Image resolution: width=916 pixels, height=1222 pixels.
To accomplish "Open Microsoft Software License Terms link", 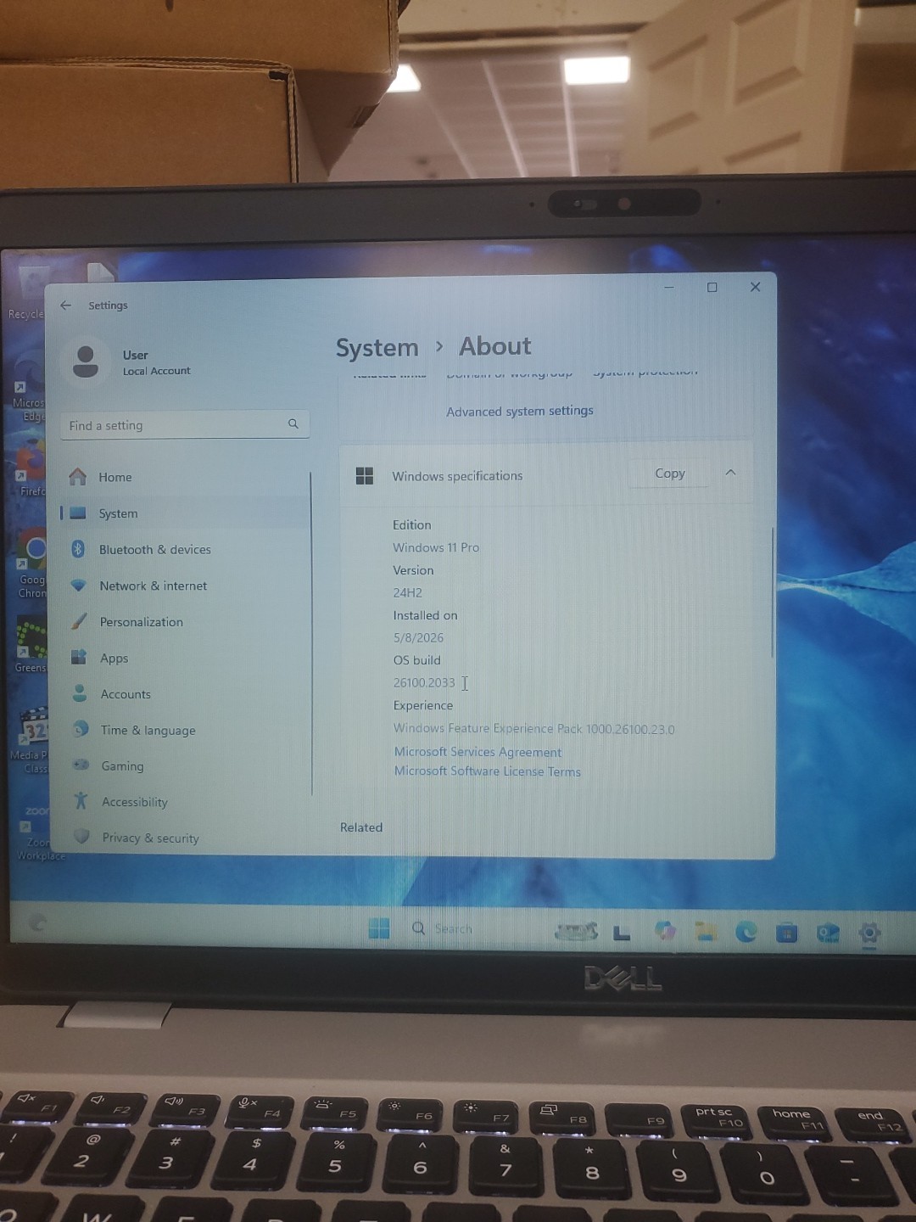I will [488, 771].
